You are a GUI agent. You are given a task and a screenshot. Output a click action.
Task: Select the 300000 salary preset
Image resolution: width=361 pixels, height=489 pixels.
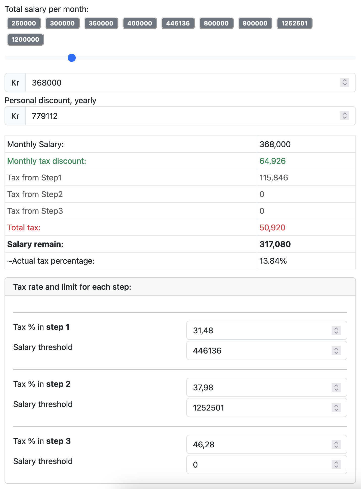click(62, 23)
